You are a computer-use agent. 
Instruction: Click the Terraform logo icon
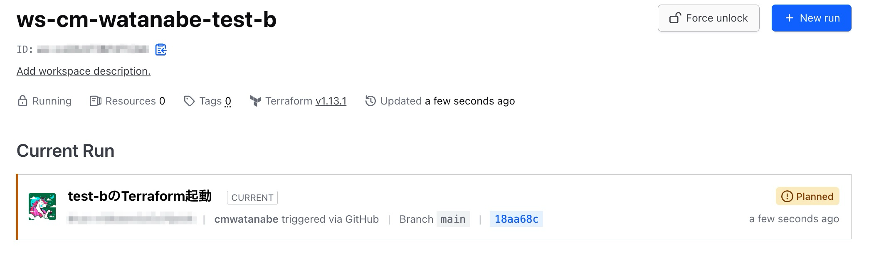pos(255,101)
